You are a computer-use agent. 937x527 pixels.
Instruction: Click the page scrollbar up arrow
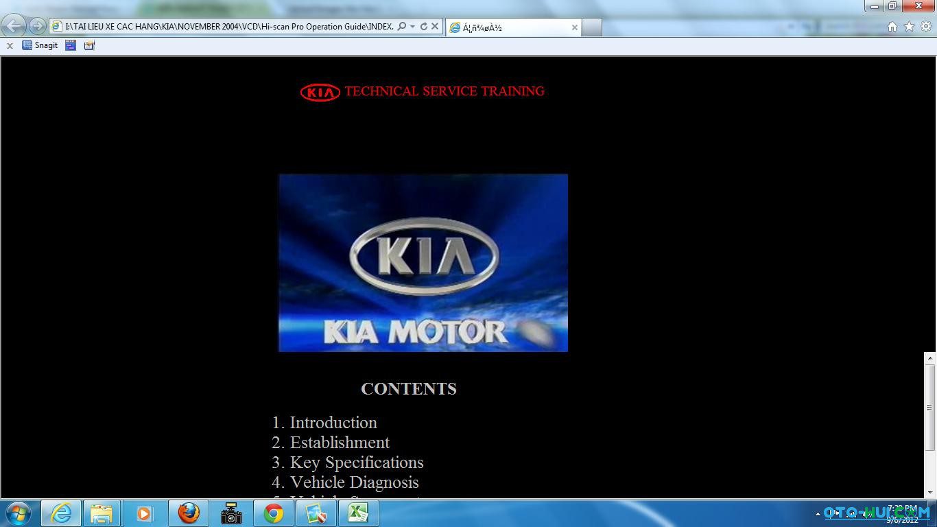pos(930,358)
